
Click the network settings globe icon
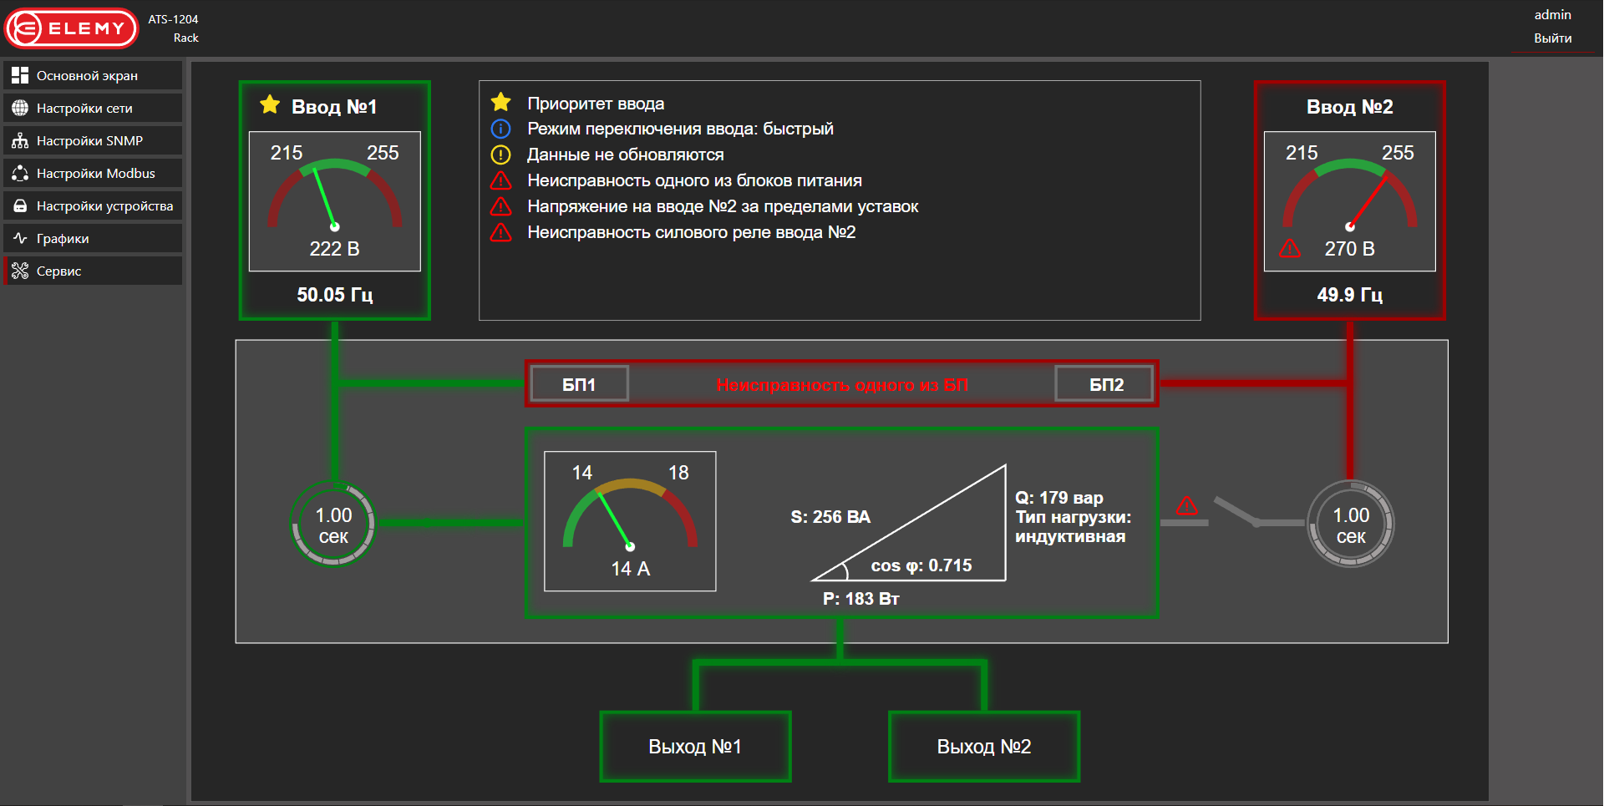pyautogui.click(x=20, y=108)
